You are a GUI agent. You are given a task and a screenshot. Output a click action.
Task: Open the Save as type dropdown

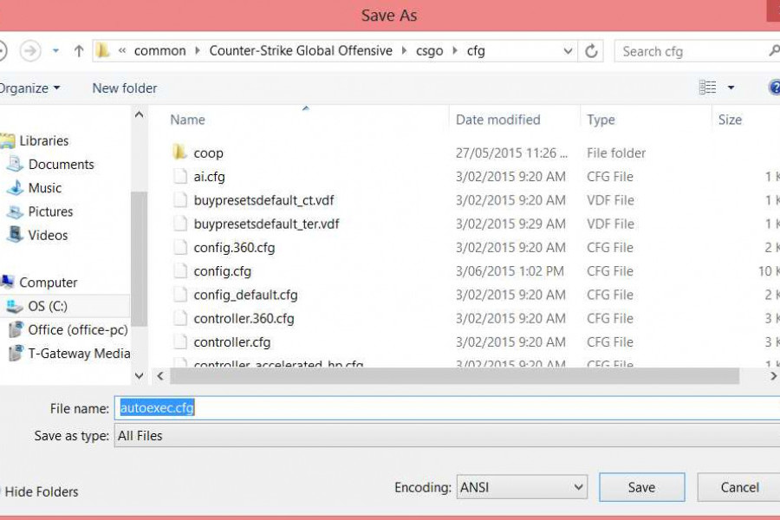(x=446, y=436)
